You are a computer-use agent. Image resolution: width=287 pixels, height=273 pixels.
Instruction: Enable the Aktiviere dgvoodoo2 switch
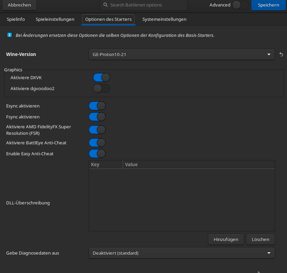tap(102, 88)
